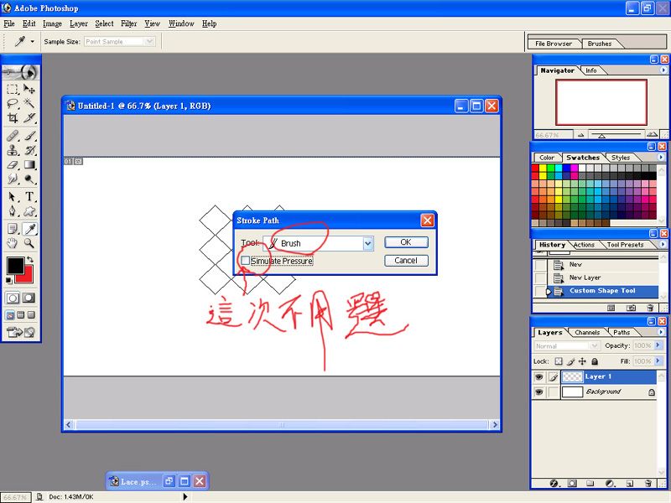Hide the Background layer eye icon
The image size is (671, 503).
pyautogui.click(x=538, y=392)
